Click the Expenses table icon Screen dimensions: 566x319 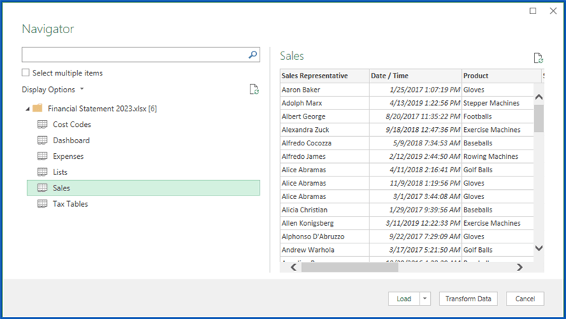click(42, 157)
